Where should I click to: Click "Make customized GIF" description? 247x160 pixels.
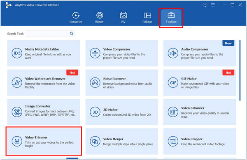pyautogui.click(x=205, y=85)
